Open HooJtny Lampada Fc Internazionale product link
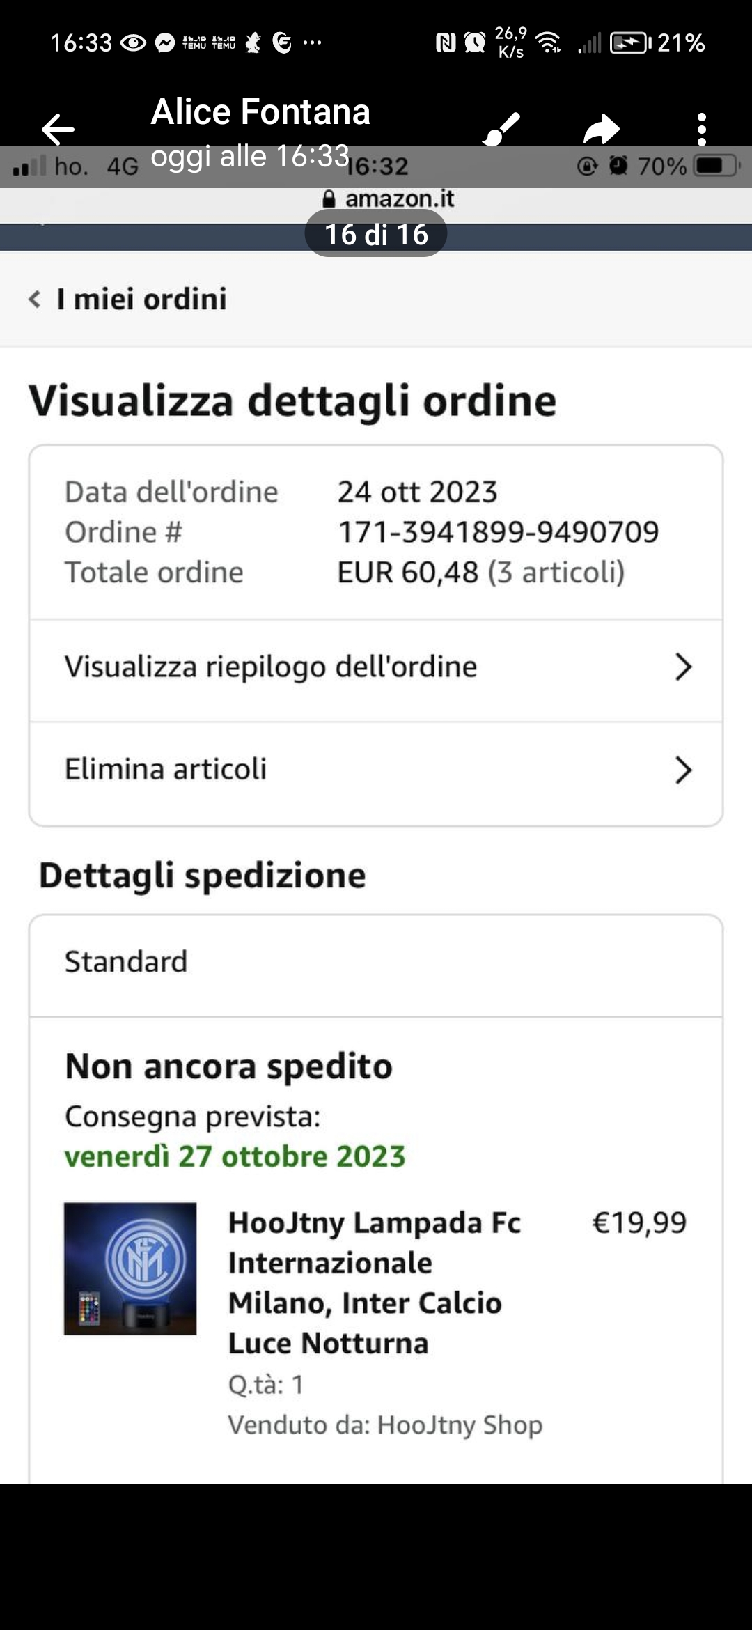 (374, 1282)
